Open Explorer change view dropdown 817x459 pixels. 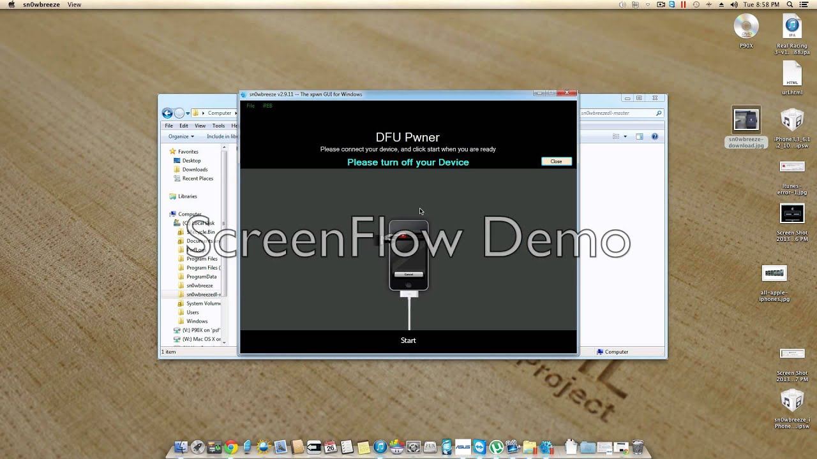(625, 136)
